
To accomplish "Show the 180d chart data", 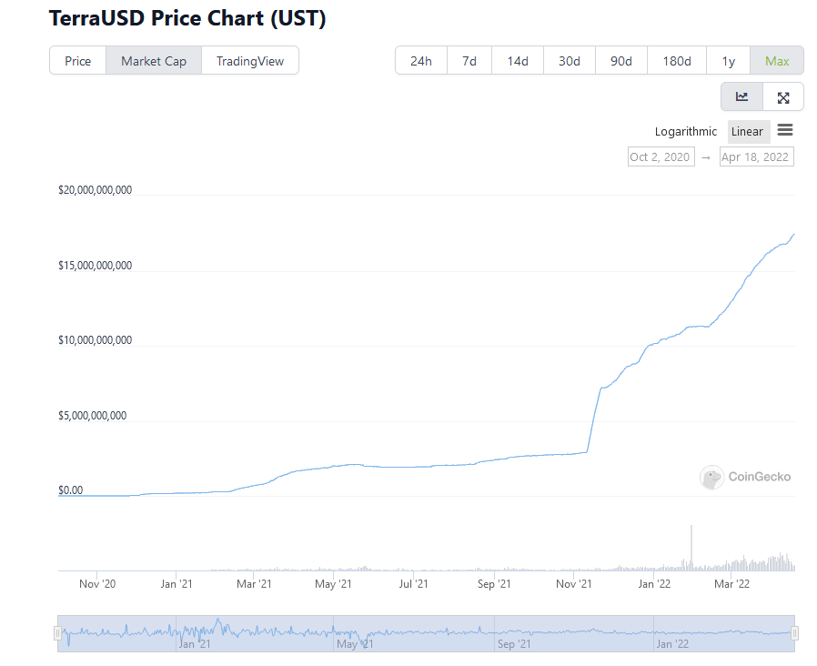I will click(676, 60).
